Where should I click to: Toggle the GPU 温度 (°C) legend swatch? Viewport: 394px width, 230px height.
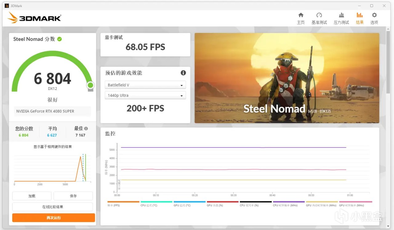point(190,202)
